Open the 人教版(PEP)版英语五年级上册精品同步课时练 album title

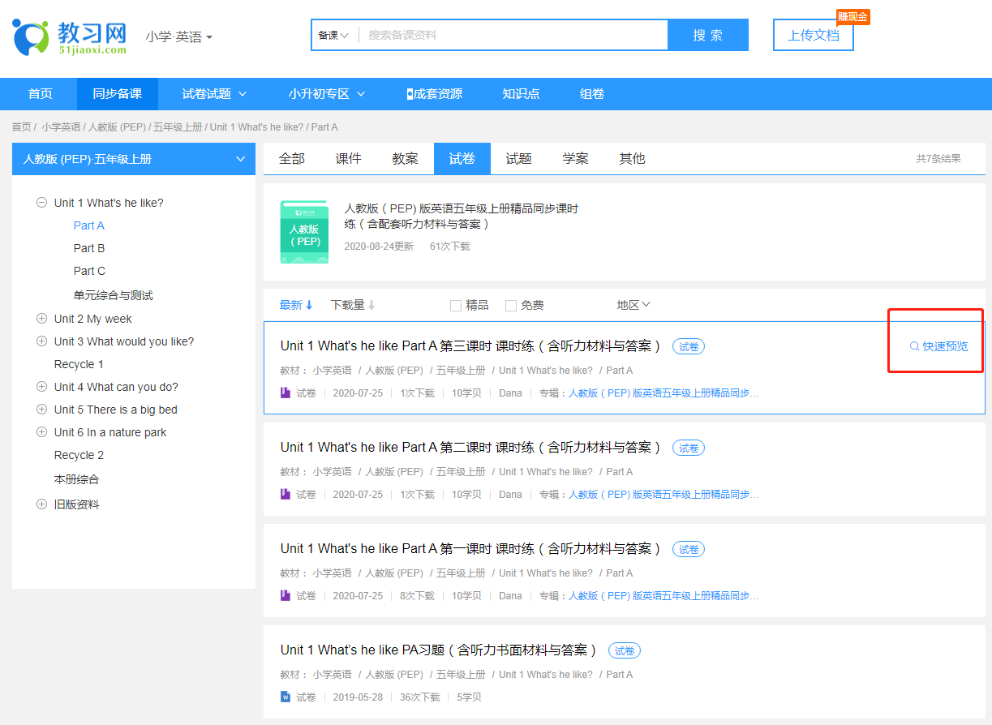(x=462, y=217)
